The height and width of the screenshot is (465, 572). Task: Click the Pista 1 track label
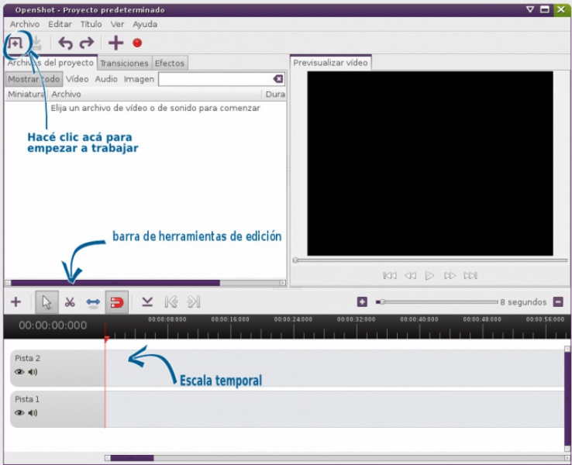tap(27, 399)
